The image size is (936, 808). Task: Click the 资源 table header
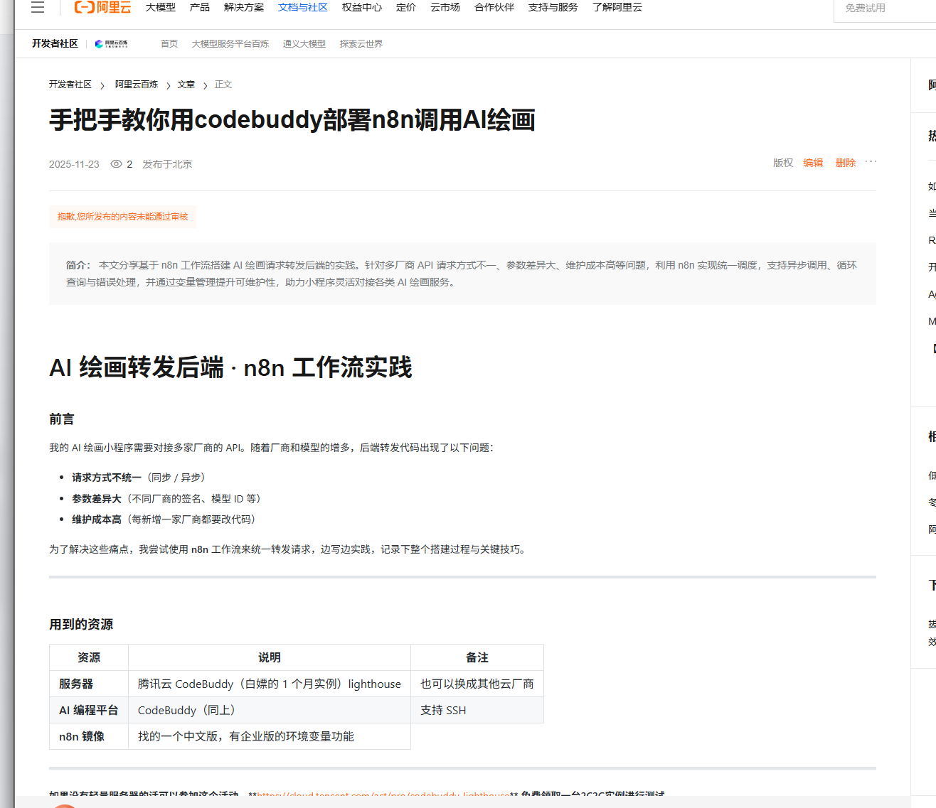point(89,658)
